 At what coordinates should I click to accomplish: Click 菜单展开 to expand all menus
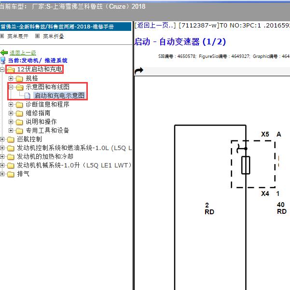[x=18, y=36]
